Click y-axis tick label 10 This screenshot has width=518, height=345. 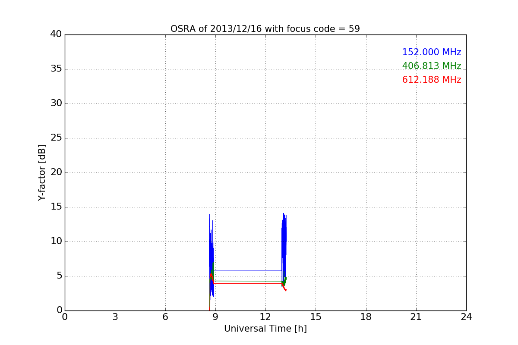[56, 241]
